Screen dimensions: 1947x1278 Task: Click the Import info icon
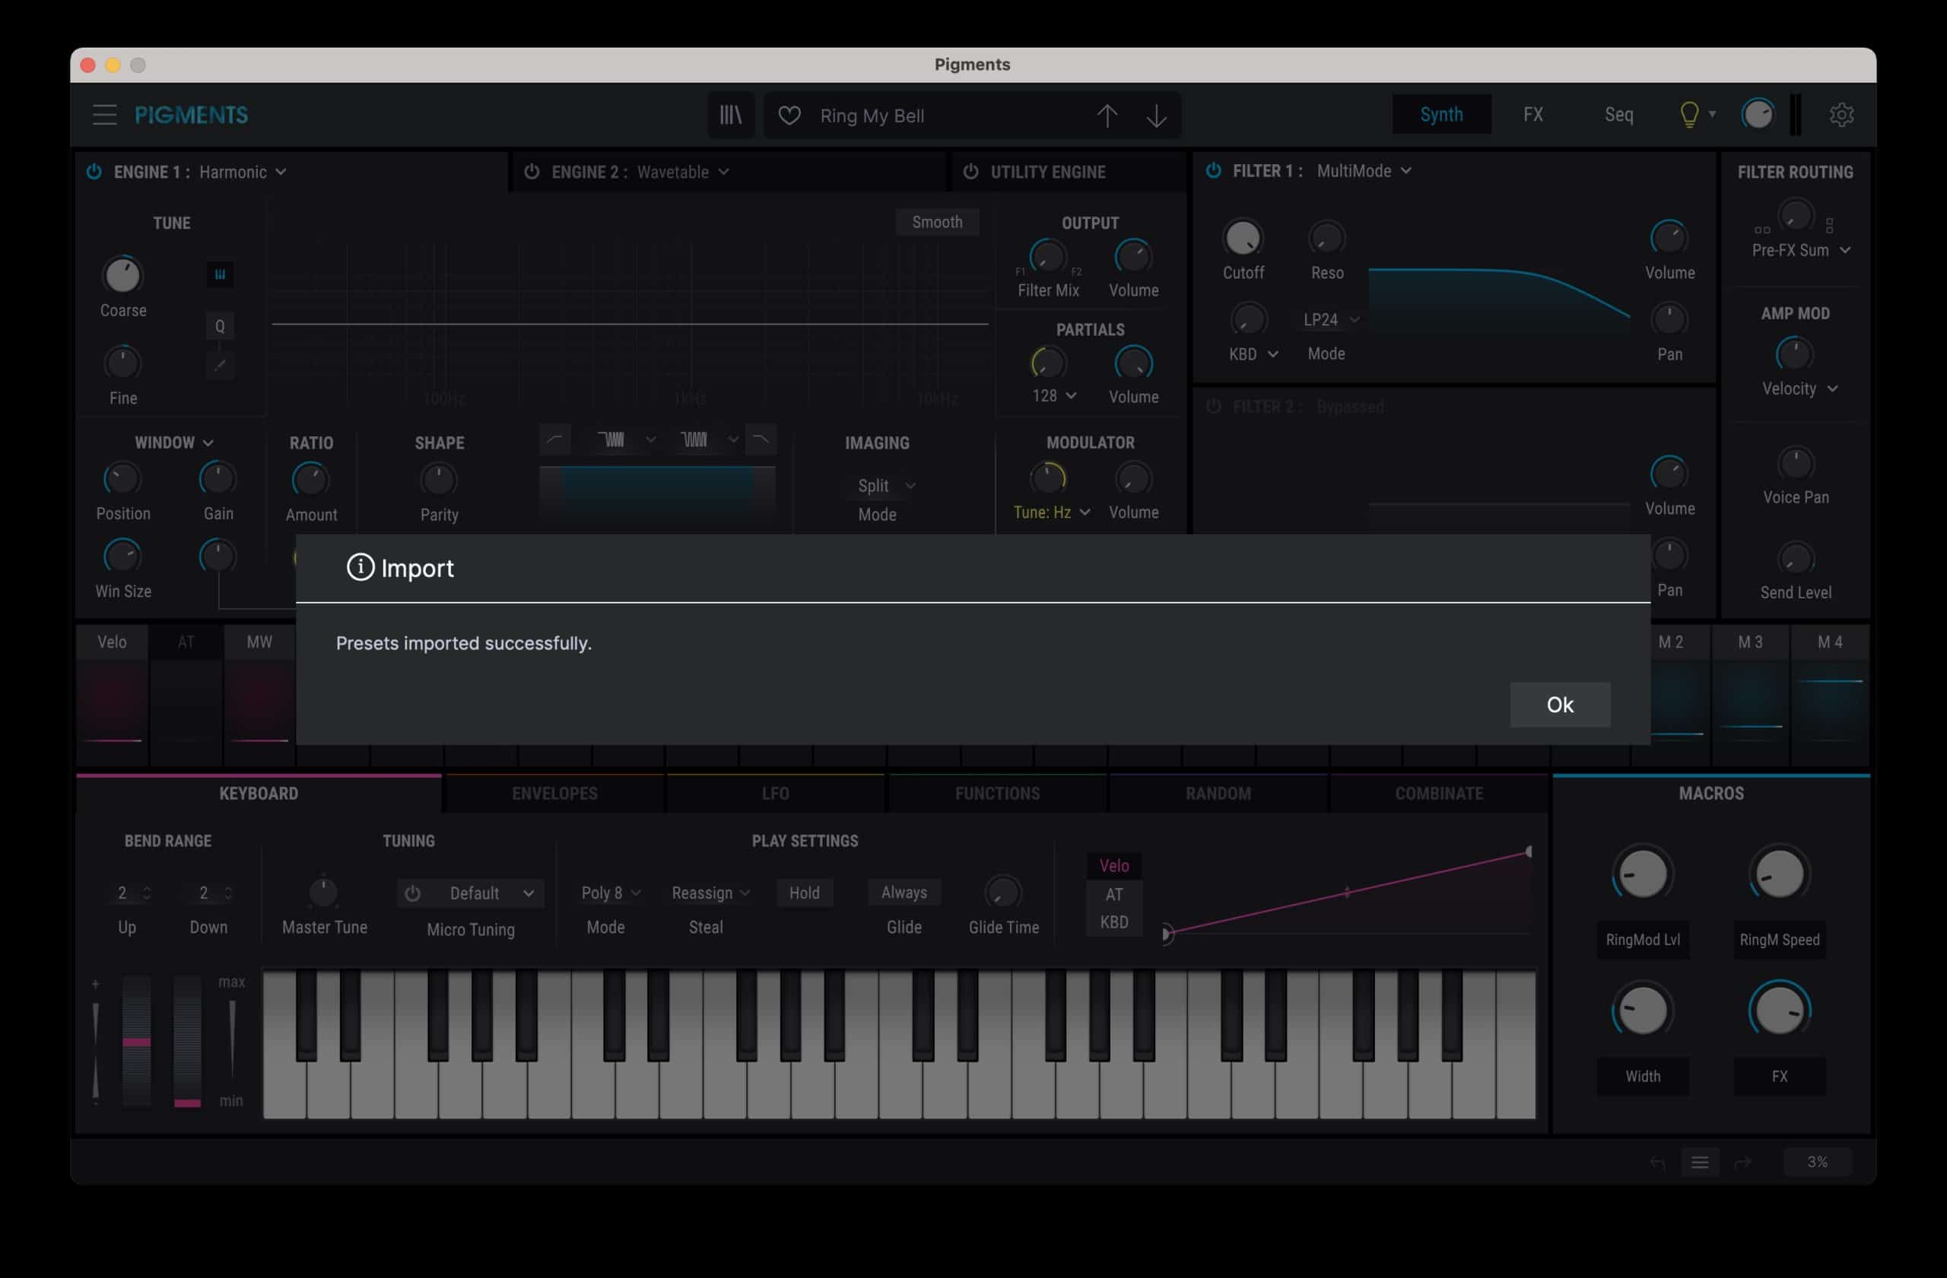click(360, 566)
